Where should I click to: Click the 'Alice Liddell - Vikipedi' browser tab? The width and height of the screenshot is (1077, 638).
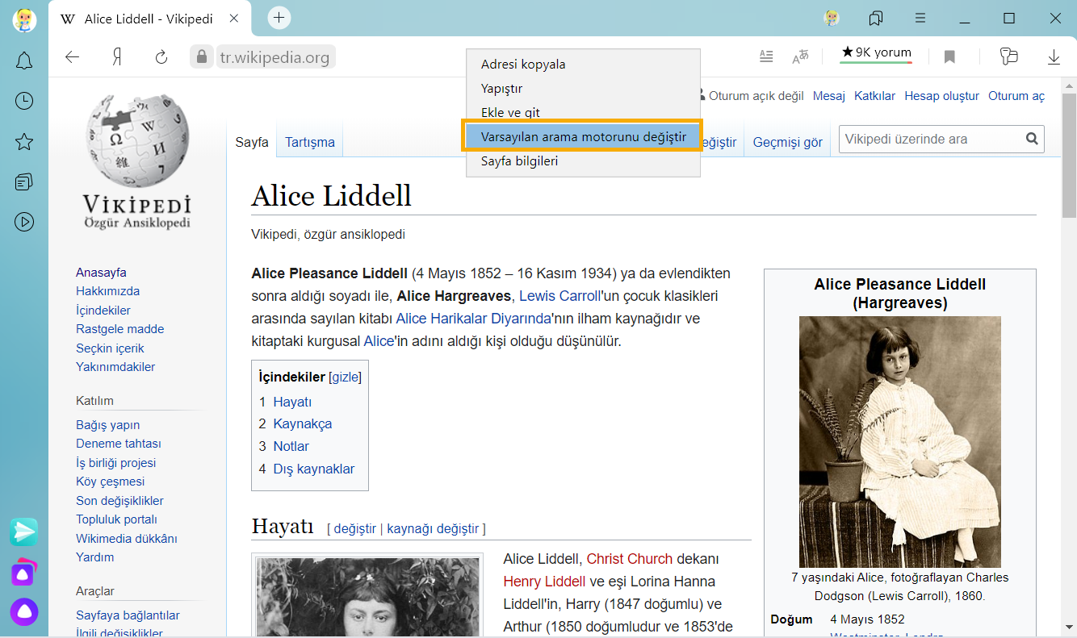(150, 19)
